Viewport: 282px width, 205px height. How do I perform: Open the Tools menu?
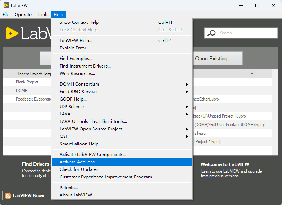tap(43, 15)
